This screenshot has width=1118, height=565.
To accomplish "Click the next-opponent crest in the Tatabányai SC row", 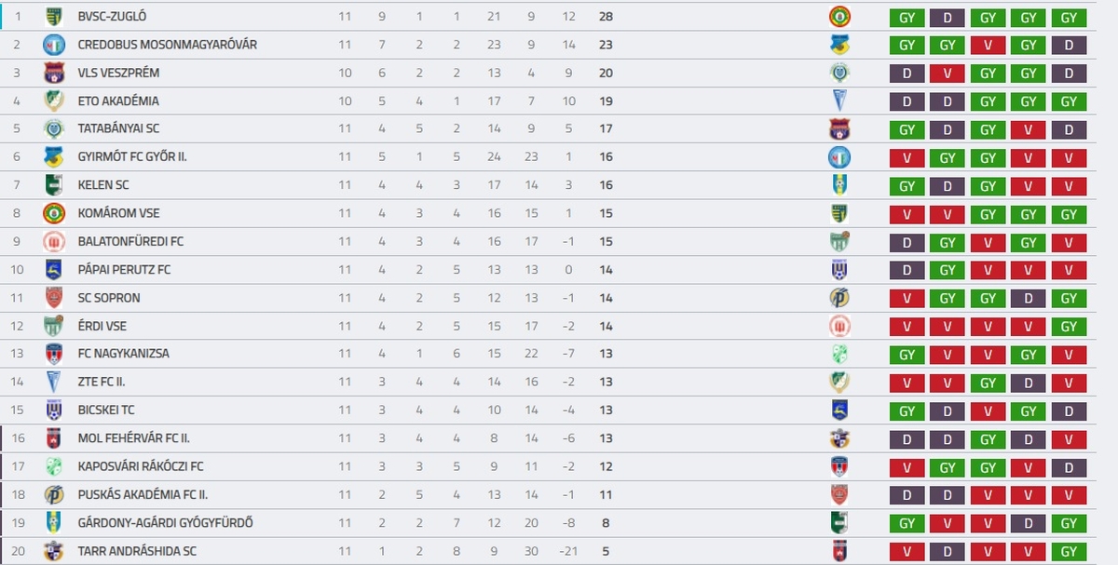I will coord(839,129).
